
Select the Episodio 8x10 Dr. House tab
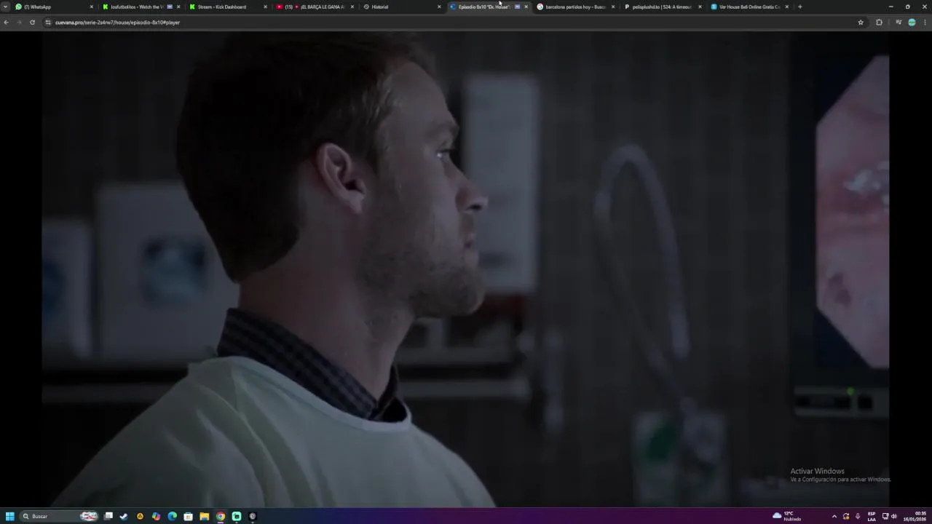(483, 7)
